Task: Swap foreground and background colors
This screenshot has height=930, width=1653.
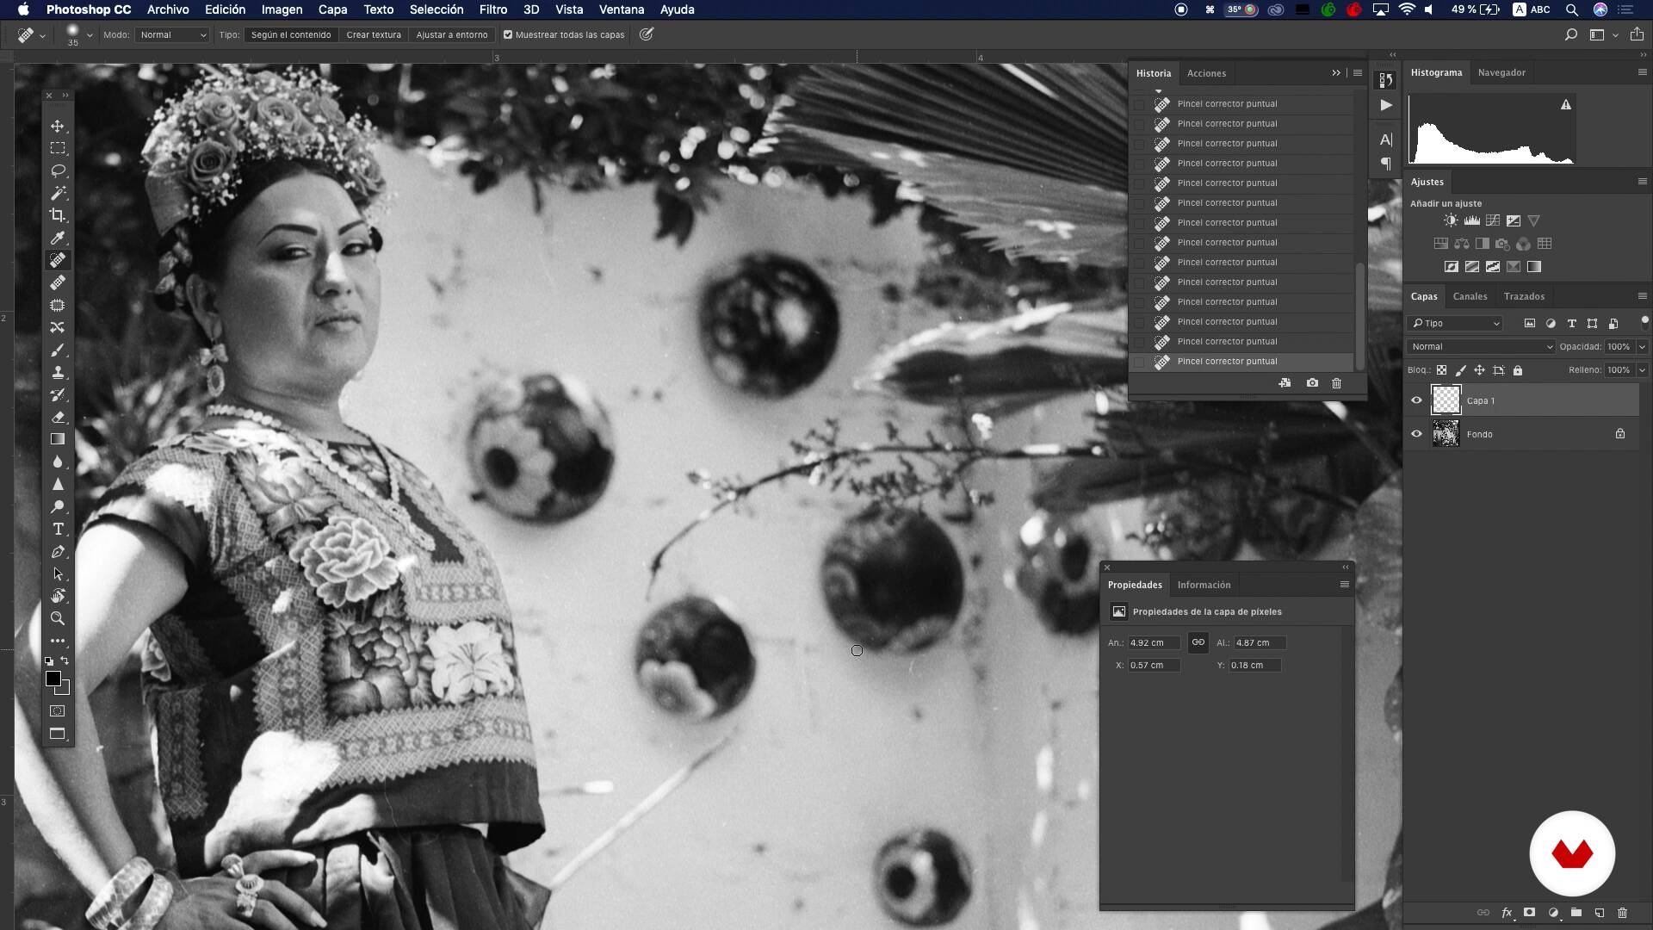Action: 65,660
